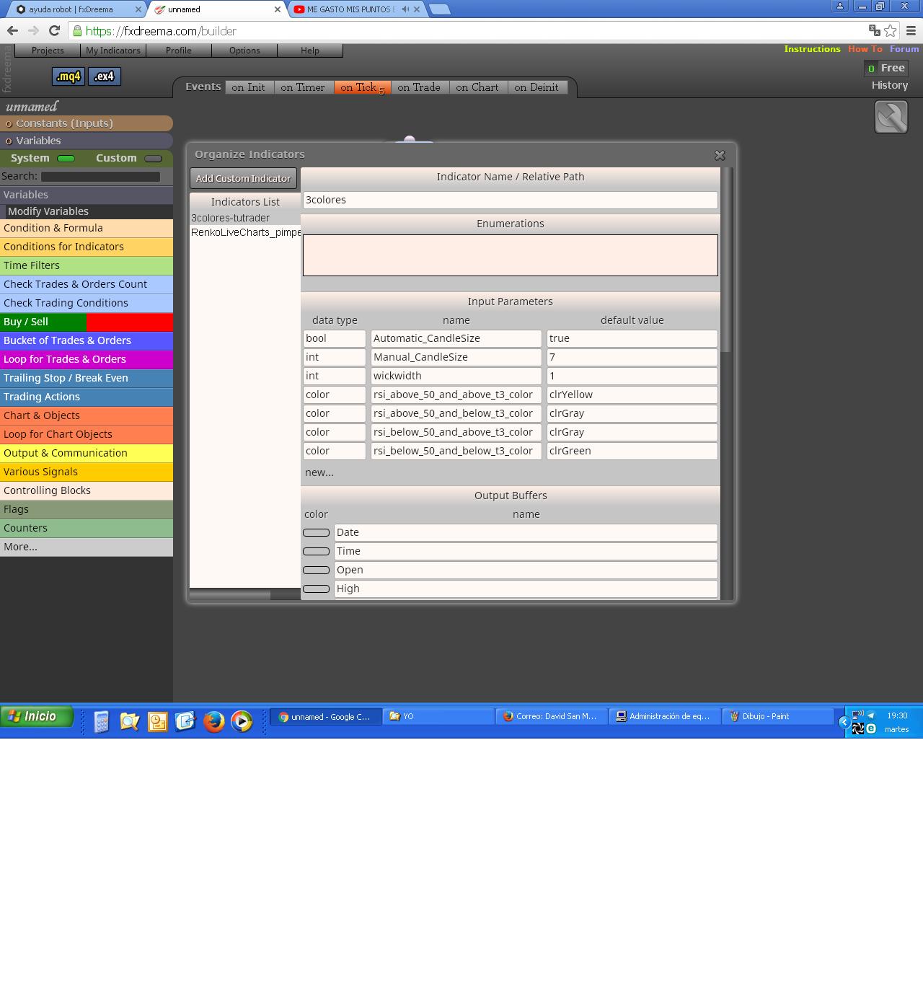Open the My Indicators menu
The image size is (923, 991).
pos(113,50)
